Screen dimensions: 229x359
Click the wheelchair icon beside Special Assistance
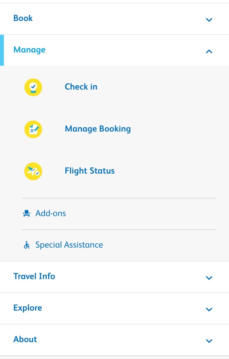click(x=27, y=245)
